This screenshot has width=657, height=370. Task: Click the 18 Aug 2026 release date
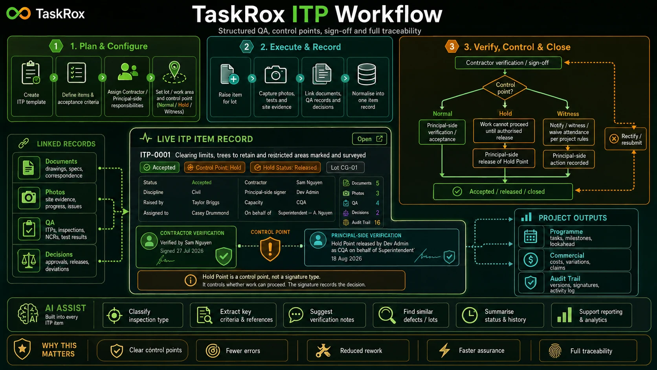(x=347, y=259)
